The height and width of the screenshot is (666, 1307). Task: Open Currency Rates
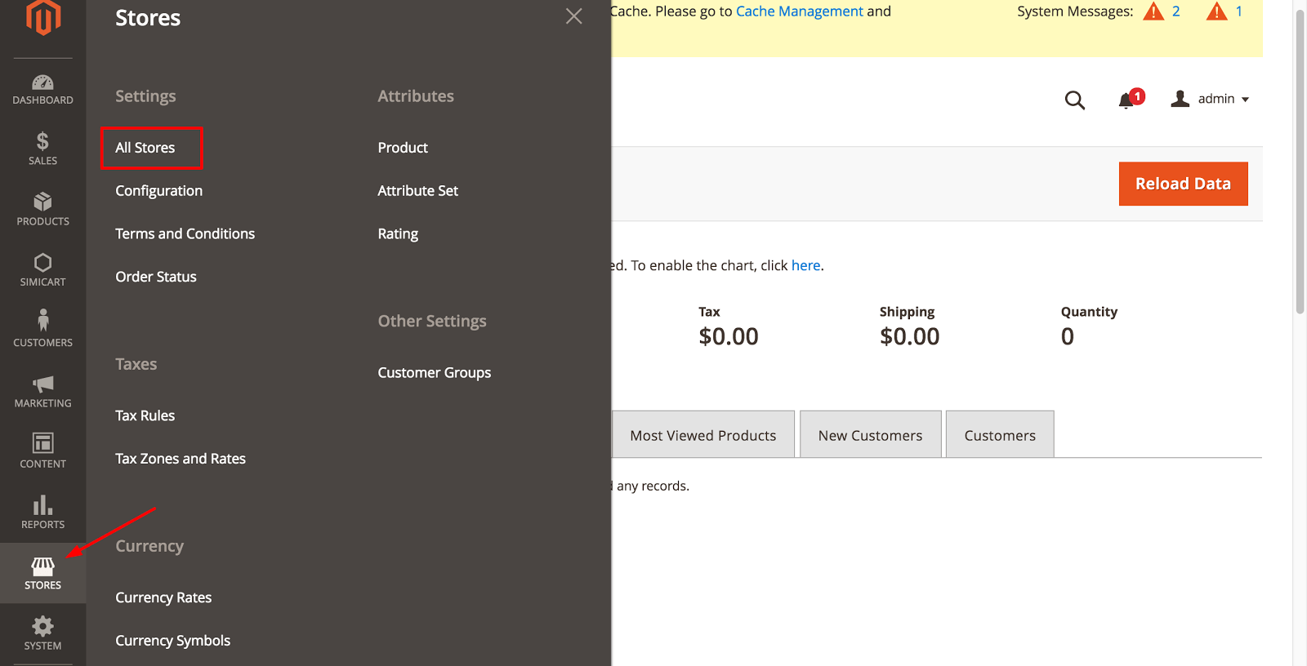click(x=163, y=597)
